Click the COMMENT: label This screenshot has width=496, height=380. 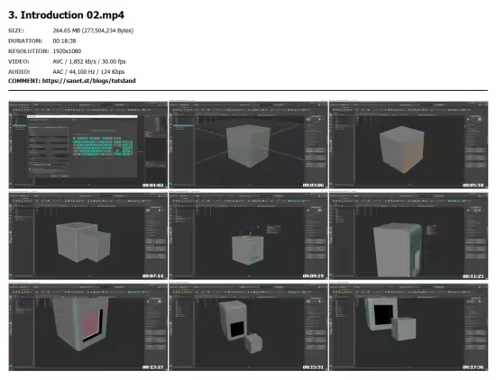24,80
